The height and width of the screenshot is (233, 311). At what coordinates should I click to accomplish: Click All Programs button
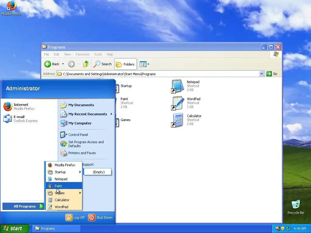(23, 206)
